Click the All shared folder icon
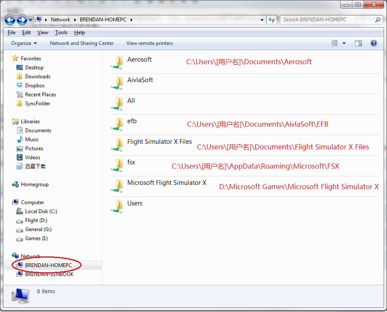 point(117,103)
